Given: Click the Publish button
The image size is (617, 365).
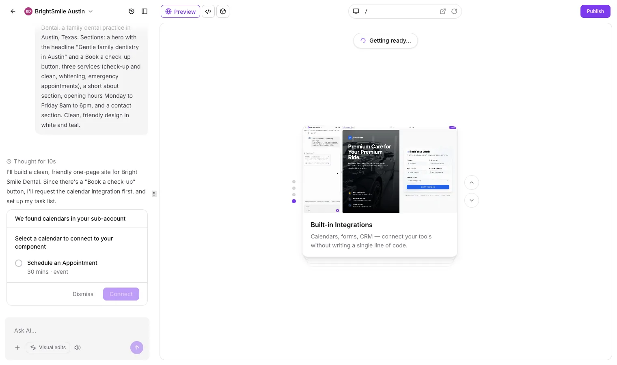Looking at the screenshot, I should pos(595,11).
